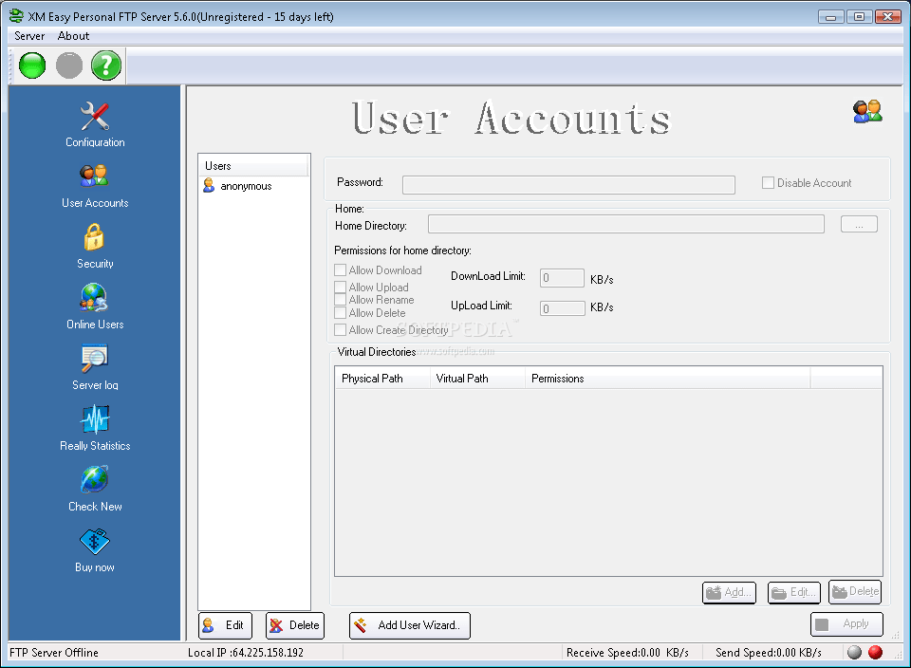Open the Configuration section in sidebar
Viewport: 911px width, 668px height.
click(x=95, y=124)
